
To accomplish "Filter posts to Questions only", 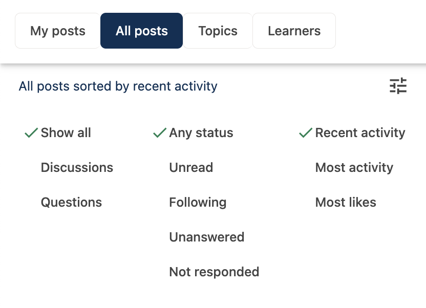I will click(x=71, y=203).
